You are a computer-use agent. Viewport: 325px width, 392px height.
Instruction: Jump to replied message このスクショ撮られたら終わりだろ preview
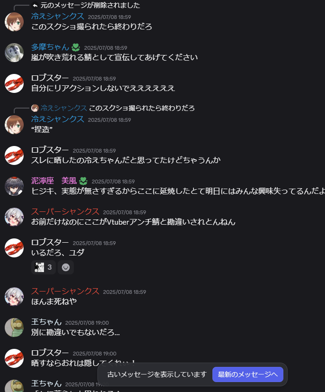[141, 108]
